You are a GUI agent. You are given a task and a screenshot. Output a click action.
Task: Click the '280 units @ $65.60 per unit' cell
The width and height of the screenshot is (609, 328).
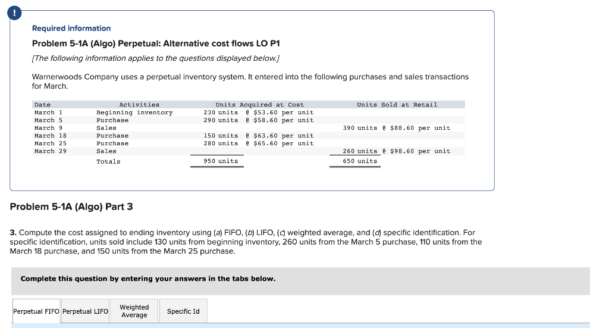coord(258,143)
